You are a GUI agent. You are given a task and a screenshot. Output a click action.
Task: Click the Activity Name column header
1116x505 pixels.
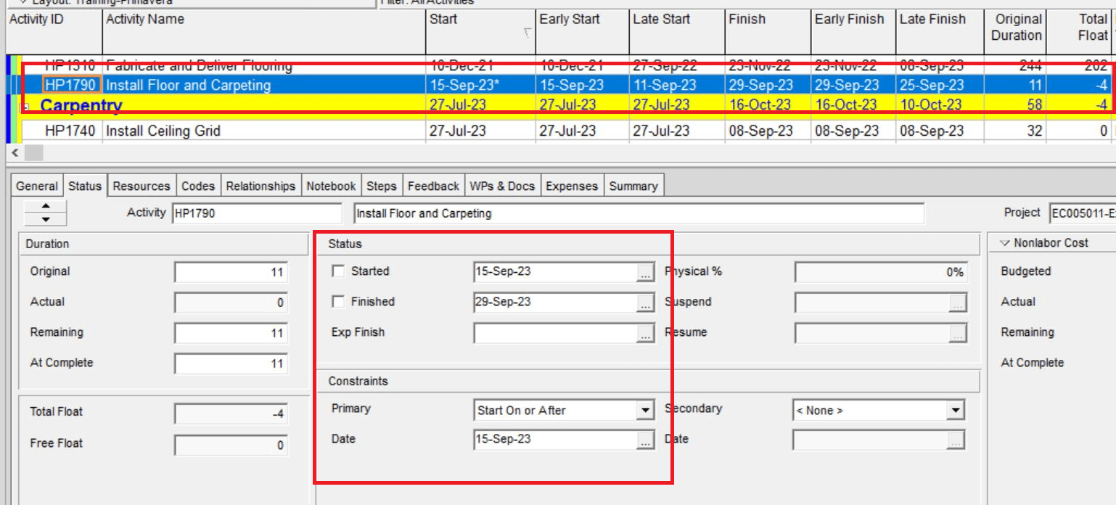[x=264, y=32]
